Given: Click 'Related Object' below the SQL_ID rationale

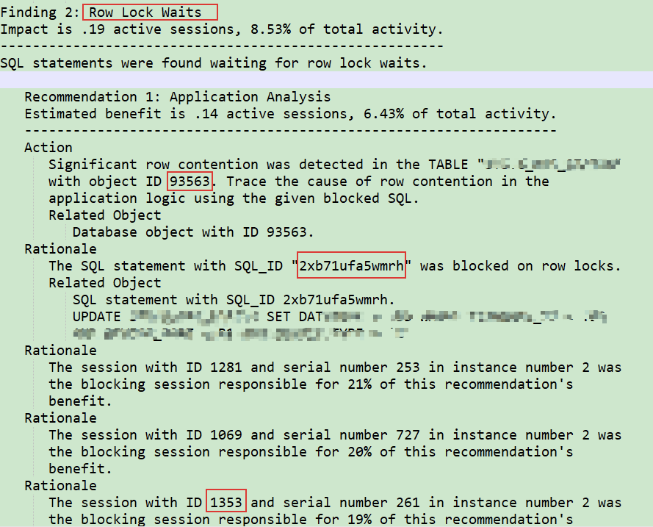Looking at the screenshot, I should (105, 283).
